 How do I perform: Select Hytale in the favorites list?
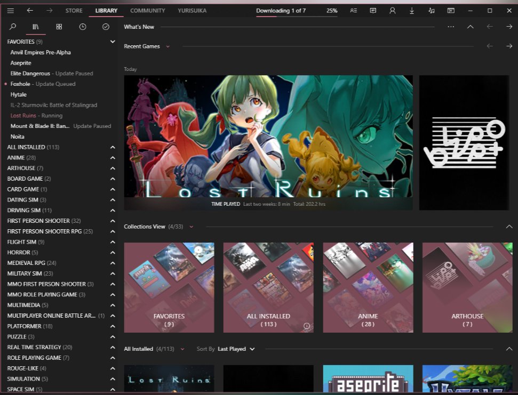pos(19,94)
